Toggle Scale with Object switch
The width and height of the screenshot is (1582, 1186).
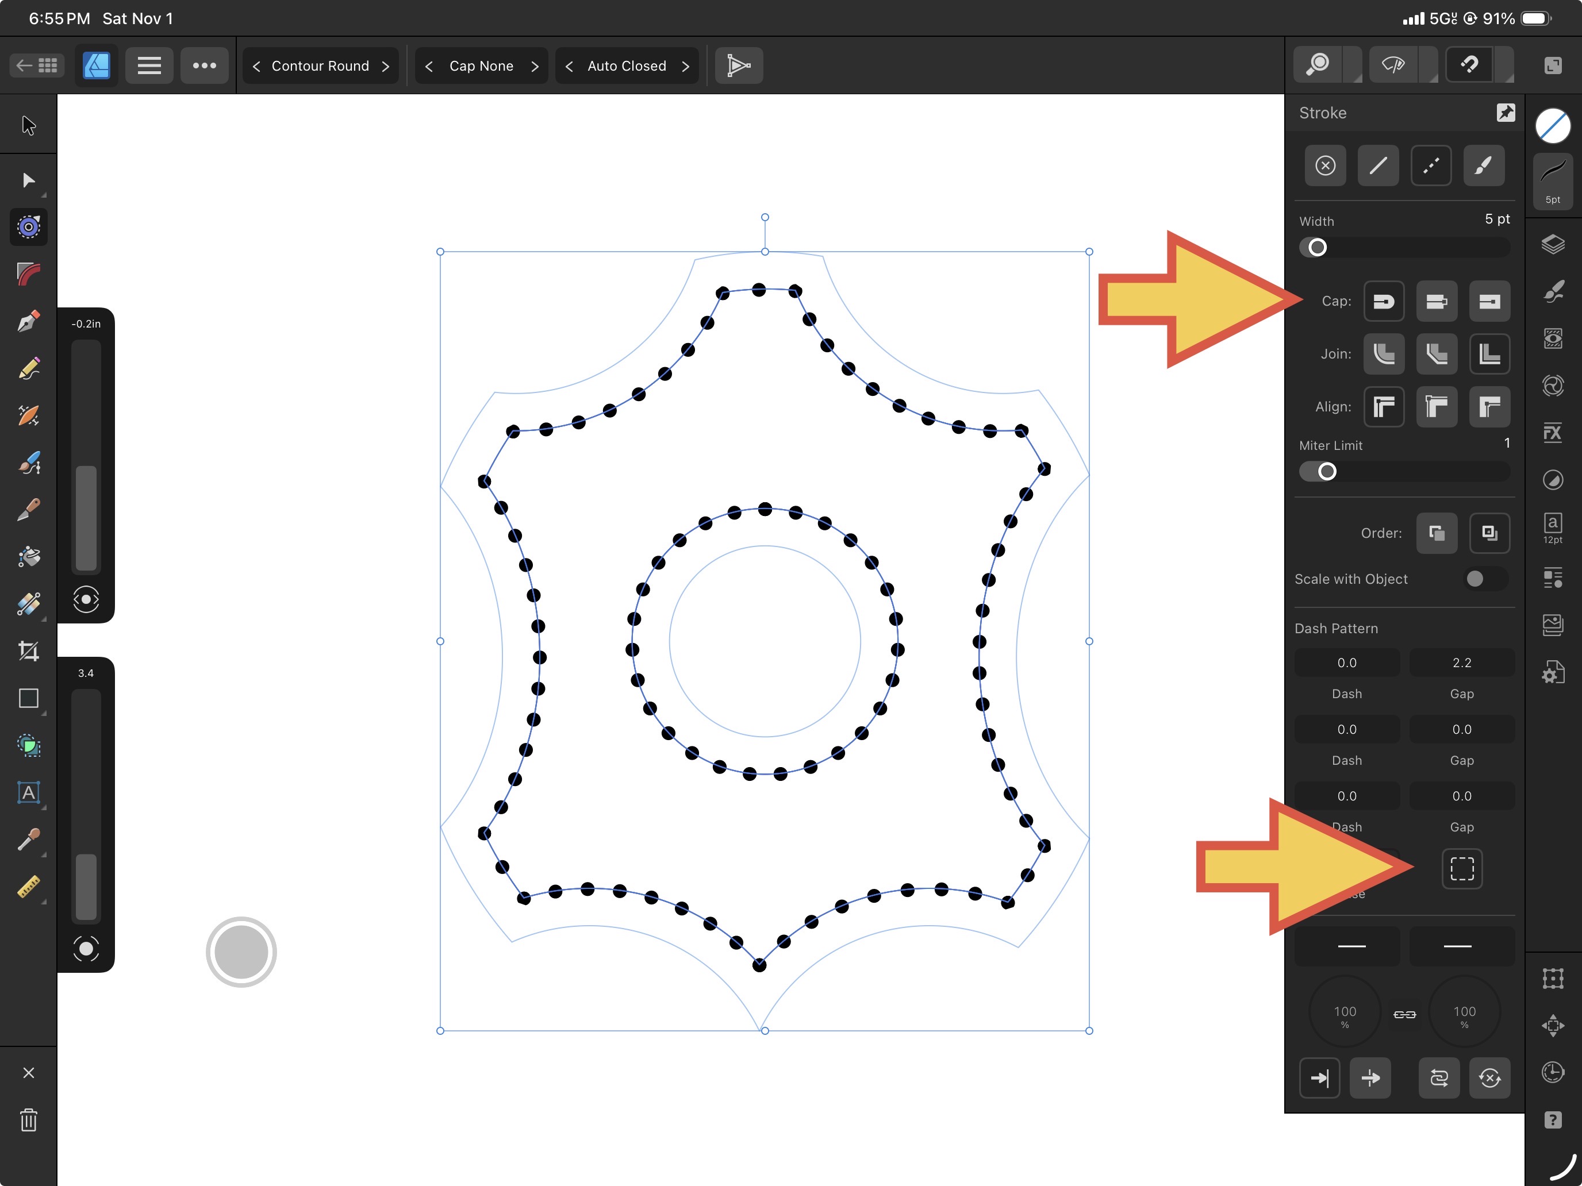click(1484, 579)
